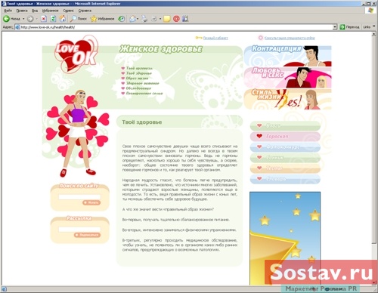Click the Гороскоп sidebar button

coord(285,137)
